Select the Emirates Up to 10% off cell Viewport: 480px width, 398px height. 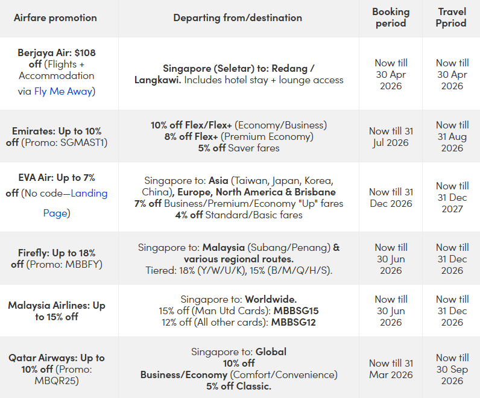click(x=57, y=137)
